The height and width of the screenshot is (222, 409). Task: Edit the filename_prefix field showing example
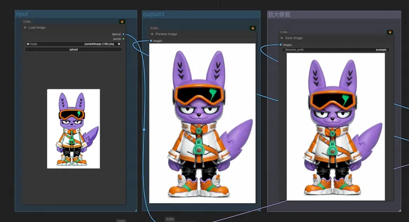tap(336, 50)
